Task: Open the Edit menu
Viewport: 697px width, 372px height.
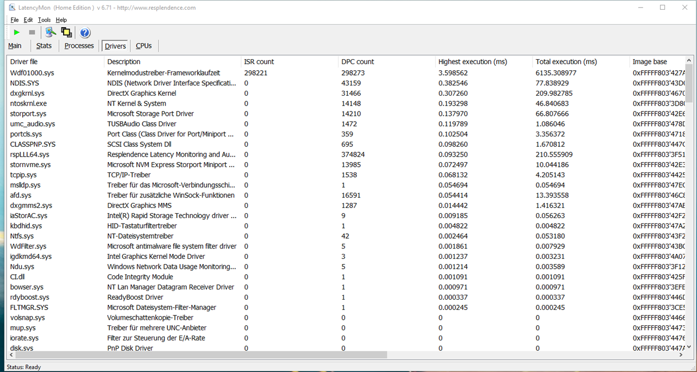Action: tap(28, 20)
